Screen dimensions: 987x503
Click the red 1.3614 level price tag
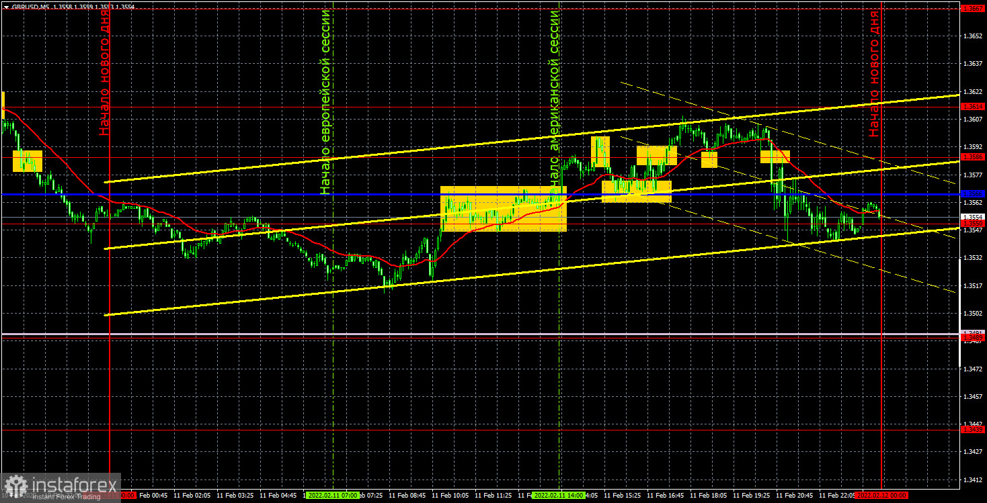973,107
